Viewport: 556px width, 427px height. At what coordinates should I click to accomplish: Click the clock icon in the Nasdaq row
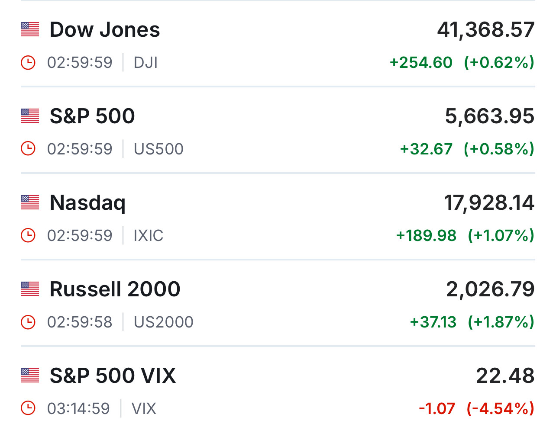coord(28,235)
